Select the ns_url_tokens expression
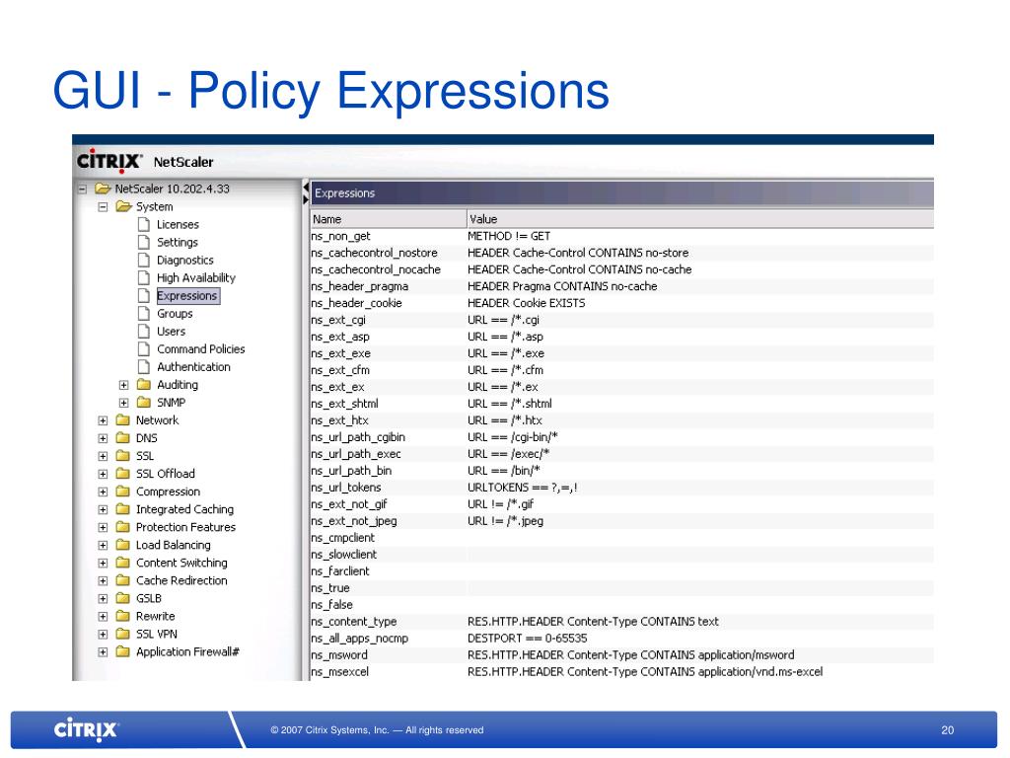The image size is (1010, 758). pyautogui.click(x=621, y=488)
